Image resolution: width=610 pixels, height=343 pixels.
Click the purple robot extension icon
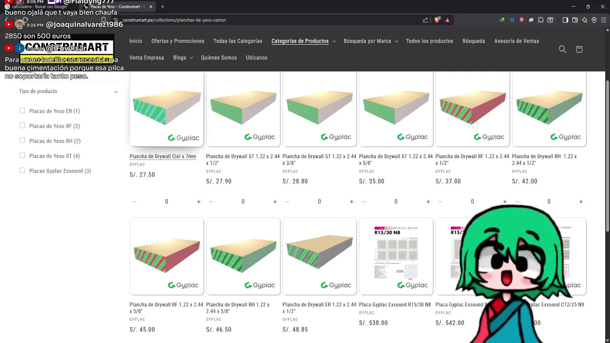tap(531, 20)
